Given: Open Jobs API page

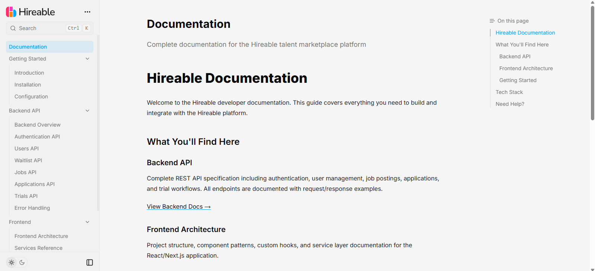Looking at the screenshot, I should (25, 172).
